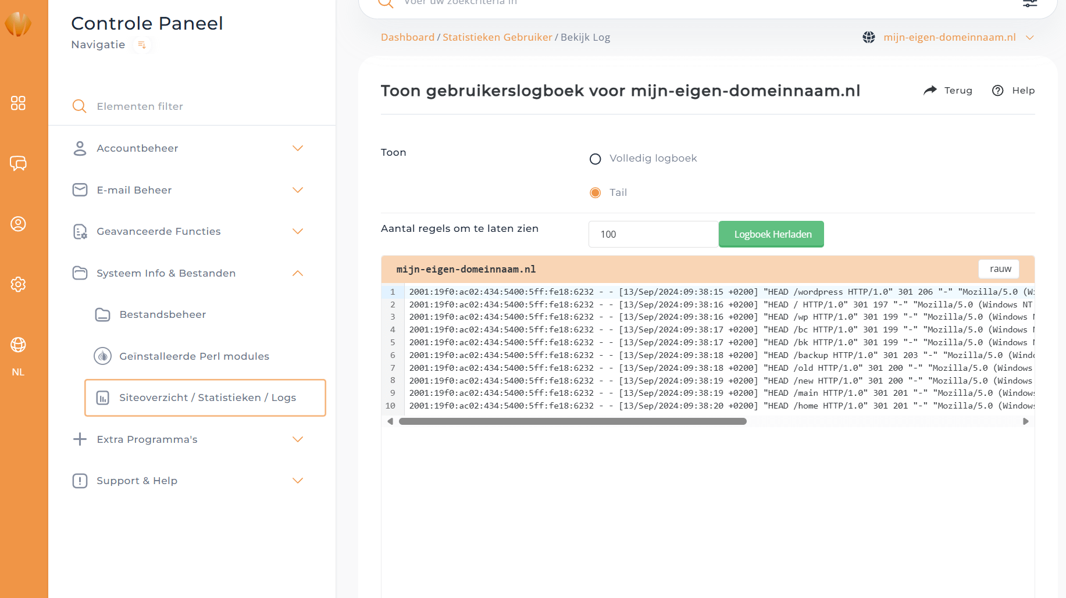The image size is (1066, 598).
Task: Open Accountbeheer menu
Action: click(x=137, y=148)
